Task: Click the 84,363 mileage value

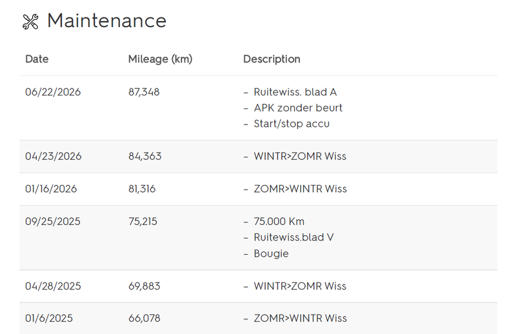Action: [x=144, y=156]
